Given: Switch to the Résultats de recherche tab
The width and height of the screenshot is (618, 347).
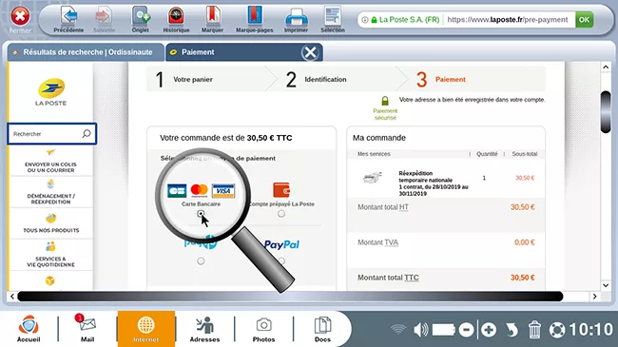Looking at the screenshot, I should [86, 52].
